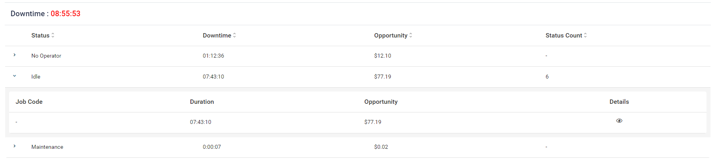Click the Job Code sub-table header
This screenshot has height=161, width=714.
pyautogui.click(x=29, y=102)
